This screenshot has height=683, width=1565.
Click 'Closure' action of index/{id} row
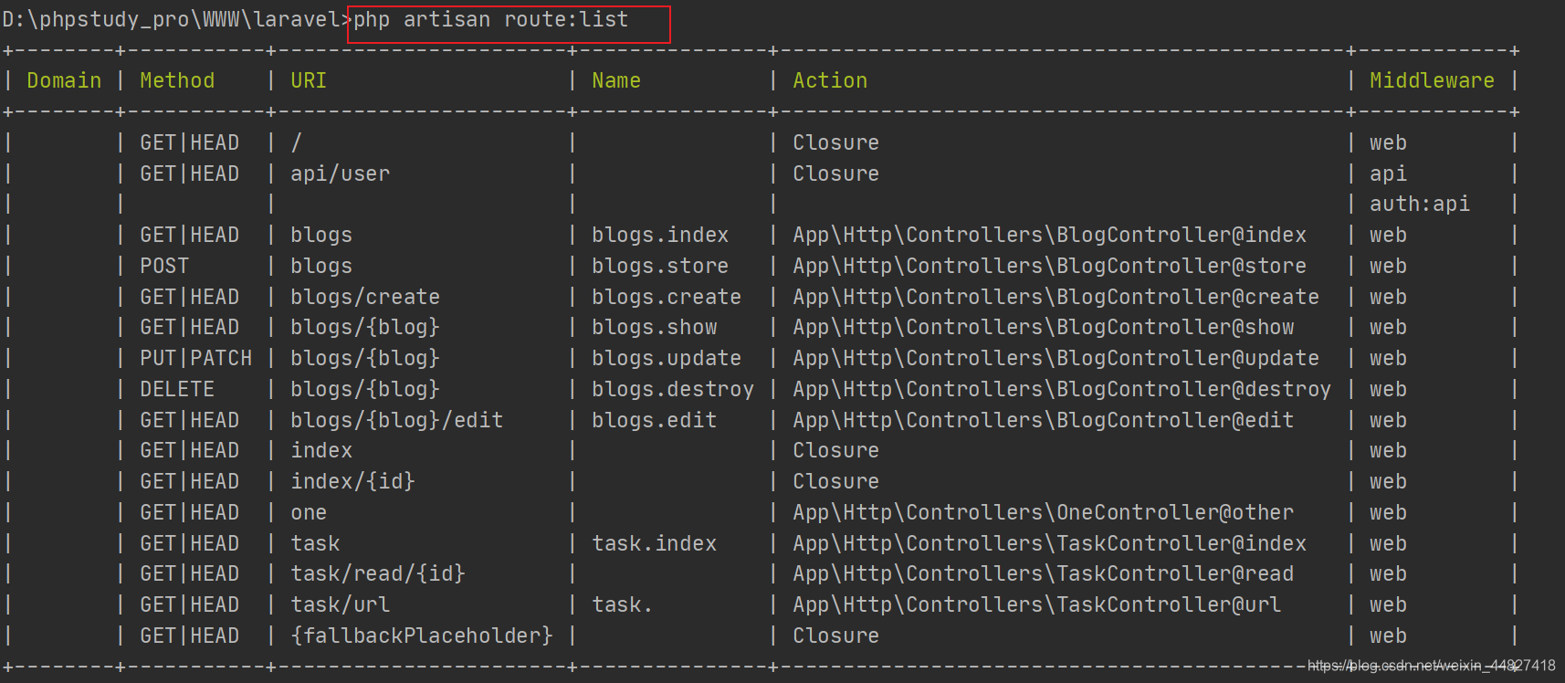(x=835, y=481)
